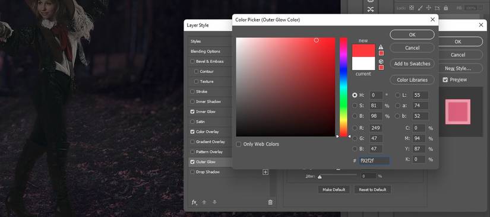Select the L lightness radio button

tap(398, 95)
